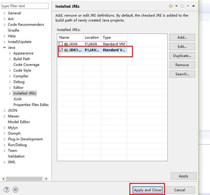Expand the Maven tree node arrow
210x195 pixels.
click(x=4, y=116)
